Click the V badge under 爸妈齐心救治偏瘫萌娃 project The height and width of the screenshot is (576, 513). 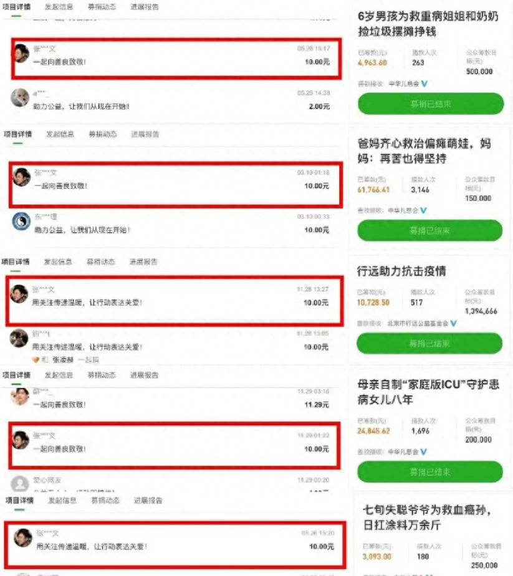[424, 210]
